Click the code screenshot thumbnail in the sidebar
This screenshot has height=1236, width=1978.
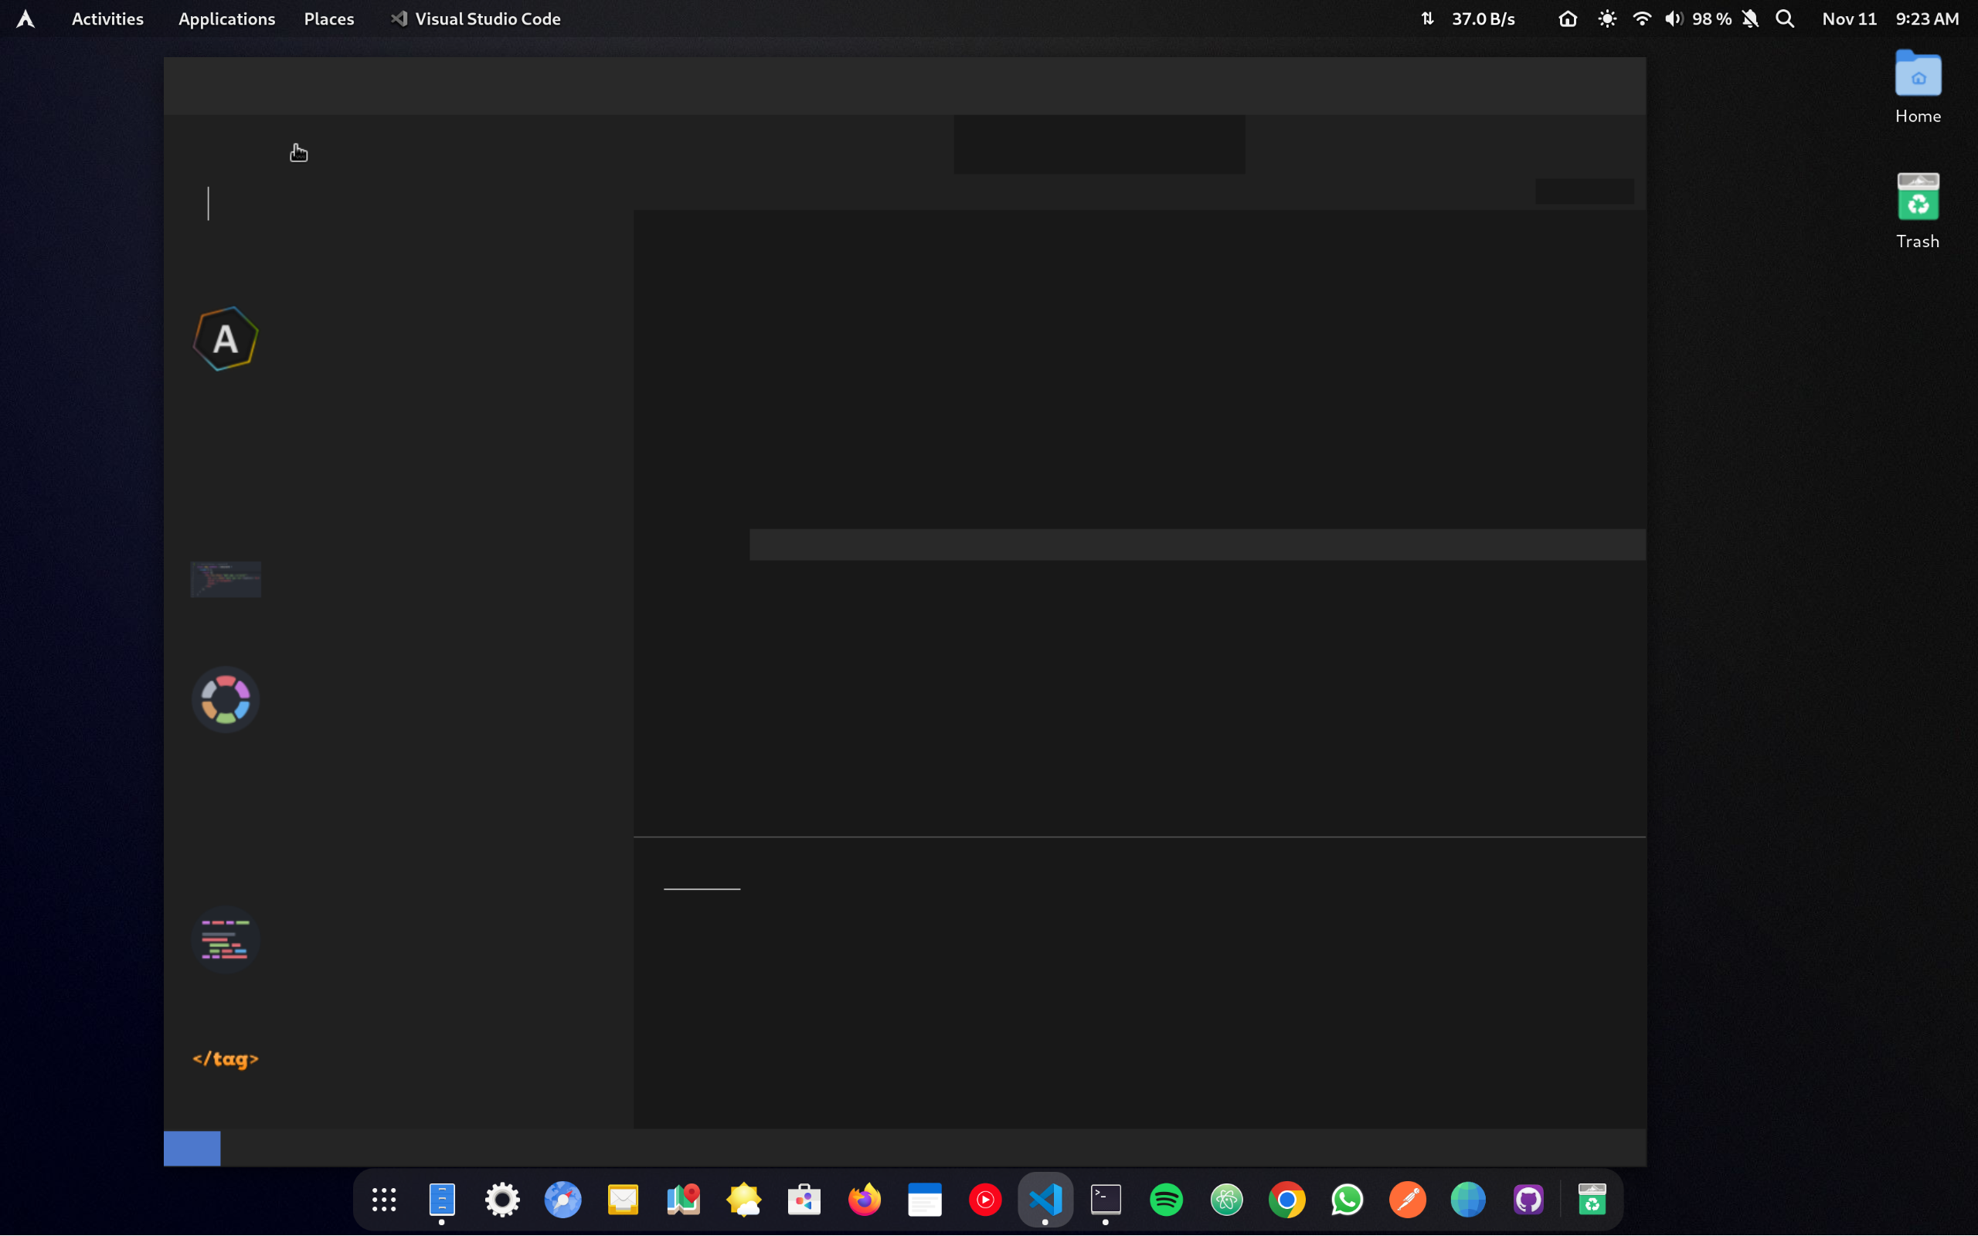pyautogui.click(x=225, y=579)
